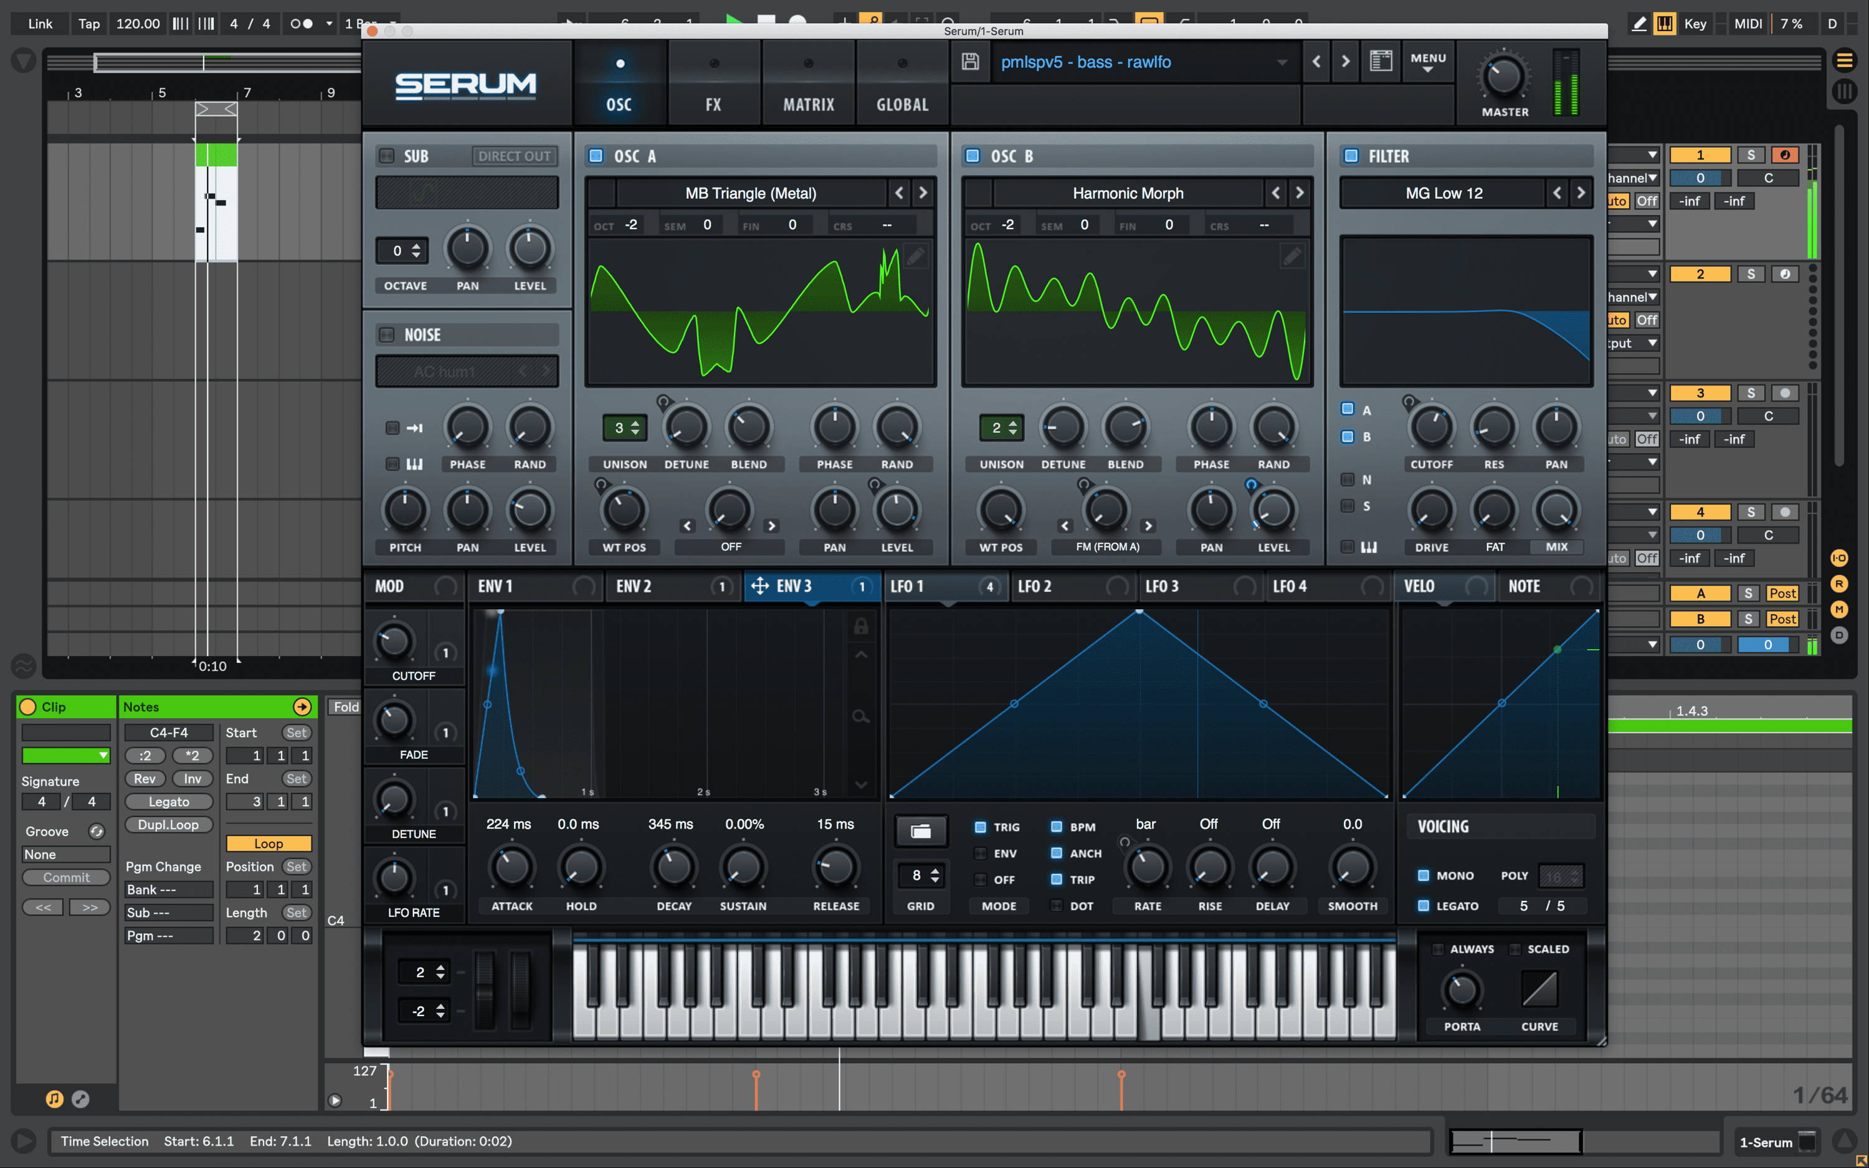Click the portamento CURVE shape box
This screenshot has width=1869, height=1168.
coord(1539,989)
